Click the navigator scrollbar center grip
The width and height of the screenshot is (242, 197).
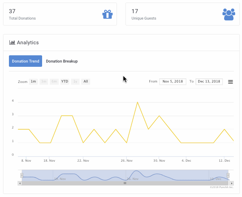[125, 183]
